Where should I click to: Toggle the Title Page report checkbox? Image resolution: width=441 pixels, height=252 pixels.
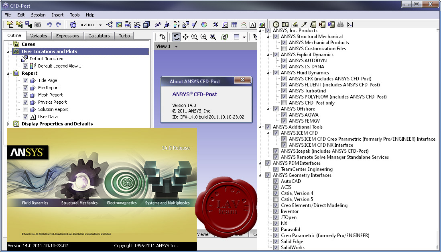(x=25, y=80)
